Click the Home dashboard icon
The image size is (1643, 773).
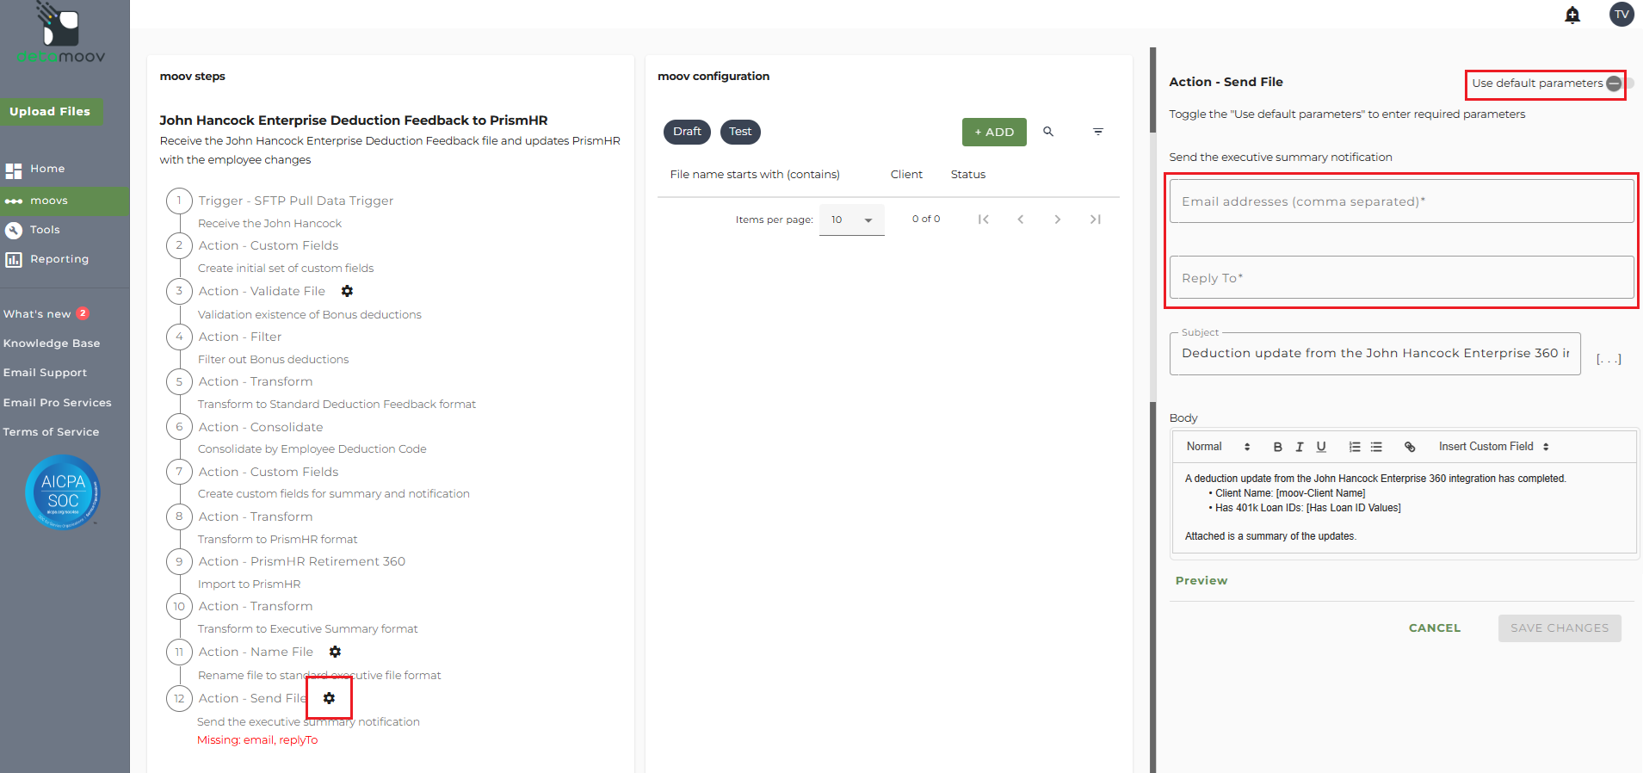[x=14, y=170]
